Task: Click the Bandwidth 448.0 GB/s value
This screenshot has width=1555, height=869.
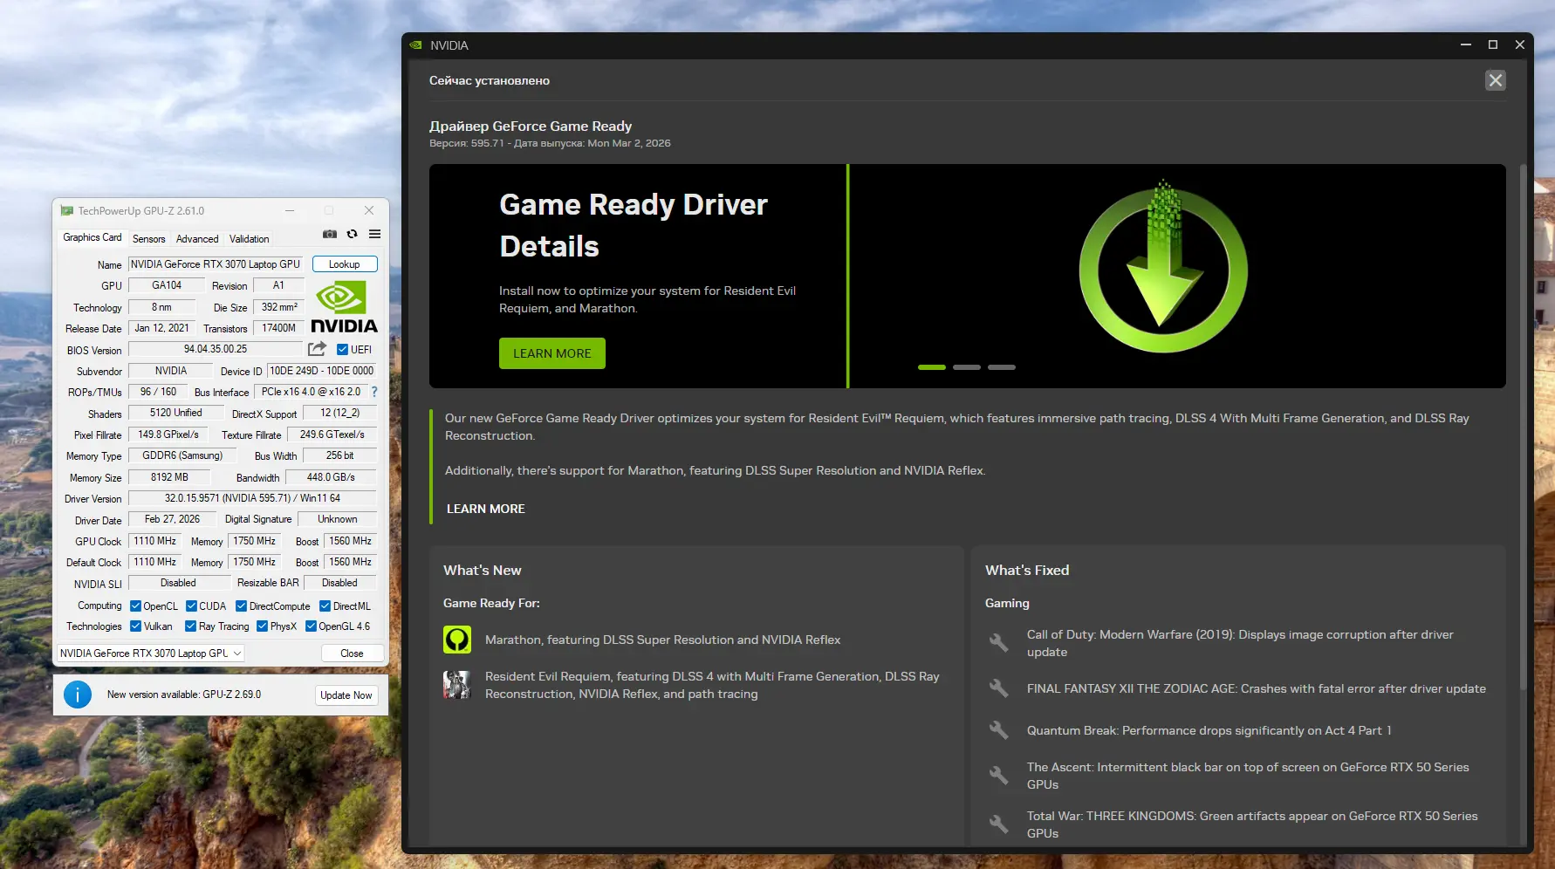Action: point(331,477)
